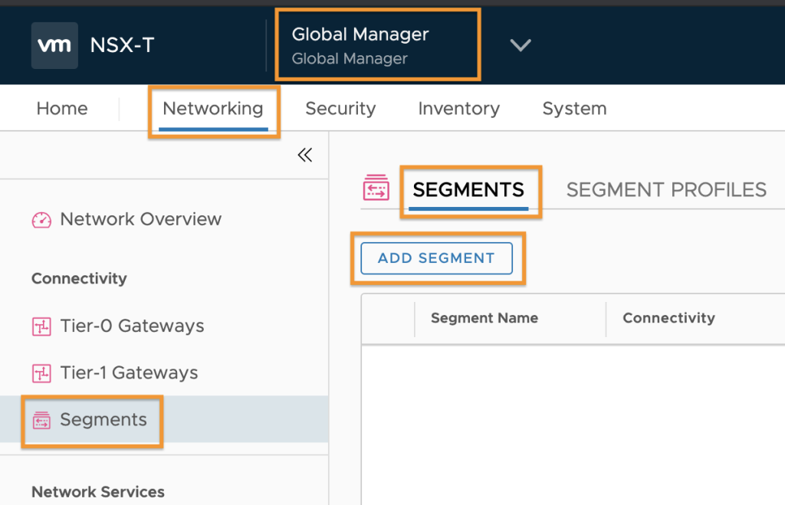Collapse the sidebar with double-chevron icon
The height and width of the screenshot is (505, 785).
(305, 155)
